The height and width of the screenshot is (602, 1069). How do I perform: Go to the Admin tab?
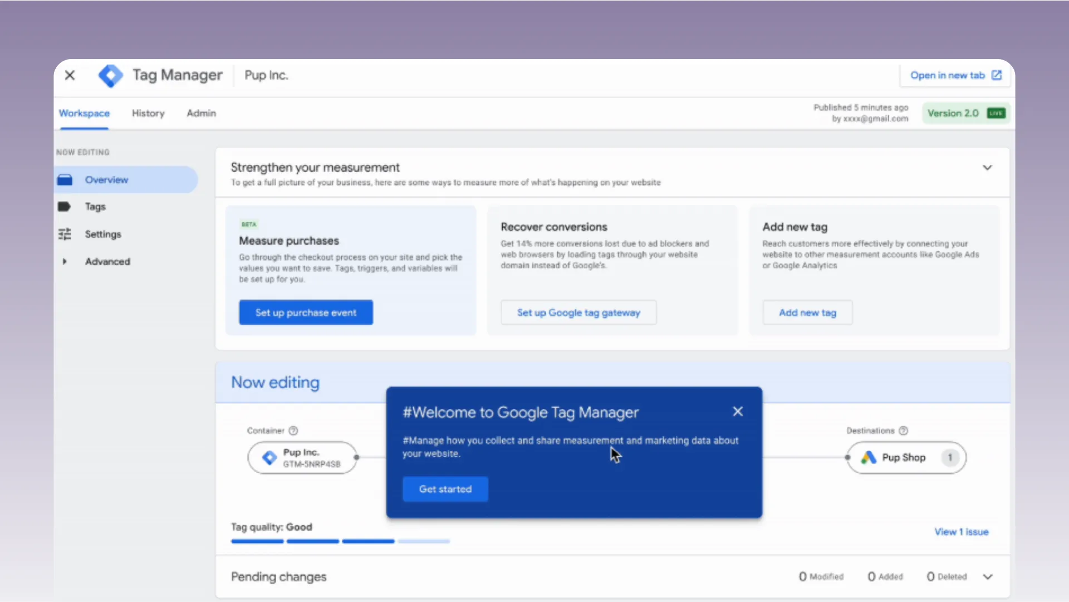(x=201, y=113)
